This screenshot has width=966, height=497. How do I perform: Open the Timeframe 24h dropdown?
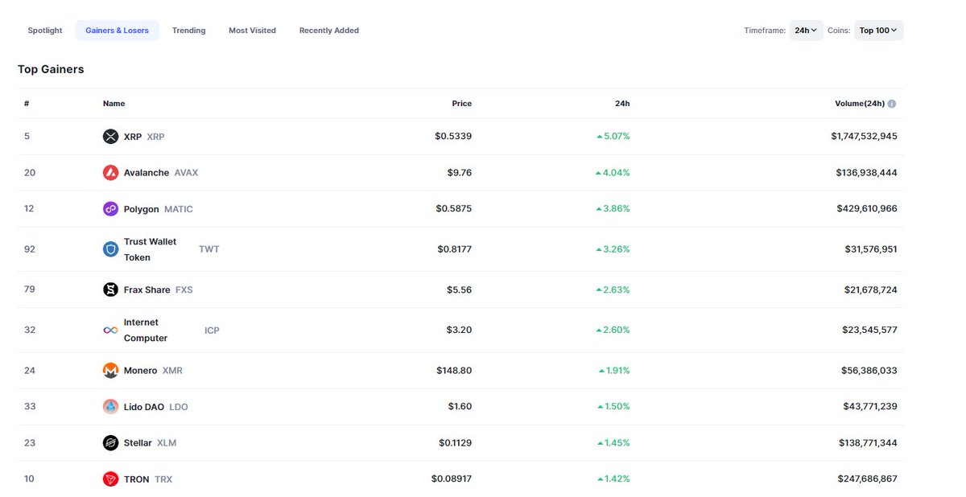806,31
